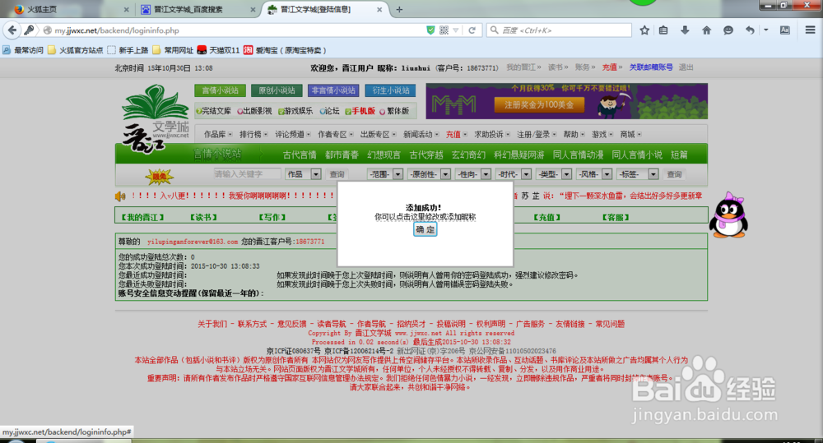This screenshot has width=823, height=443.
Task: Open the Firefox hamburger menu
Action: tap(810, 30)
